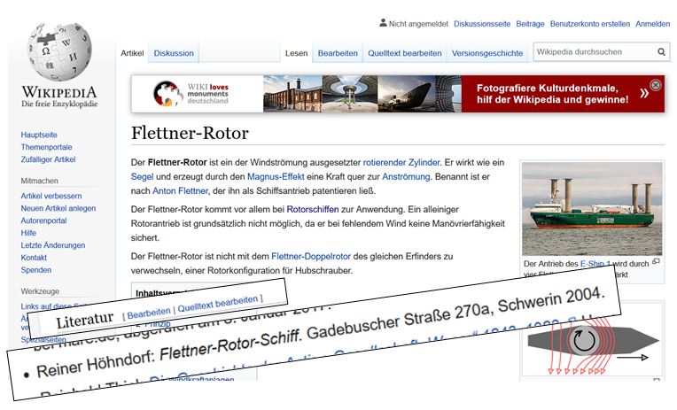
Task: Click 'Benutzerkonto erstellen'
Action: coord(590,24)
